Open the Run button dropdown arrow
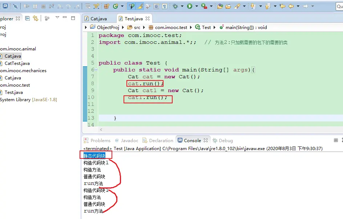Image resolution: width=343 pixels, height=219 pixels. coord(197,6)
